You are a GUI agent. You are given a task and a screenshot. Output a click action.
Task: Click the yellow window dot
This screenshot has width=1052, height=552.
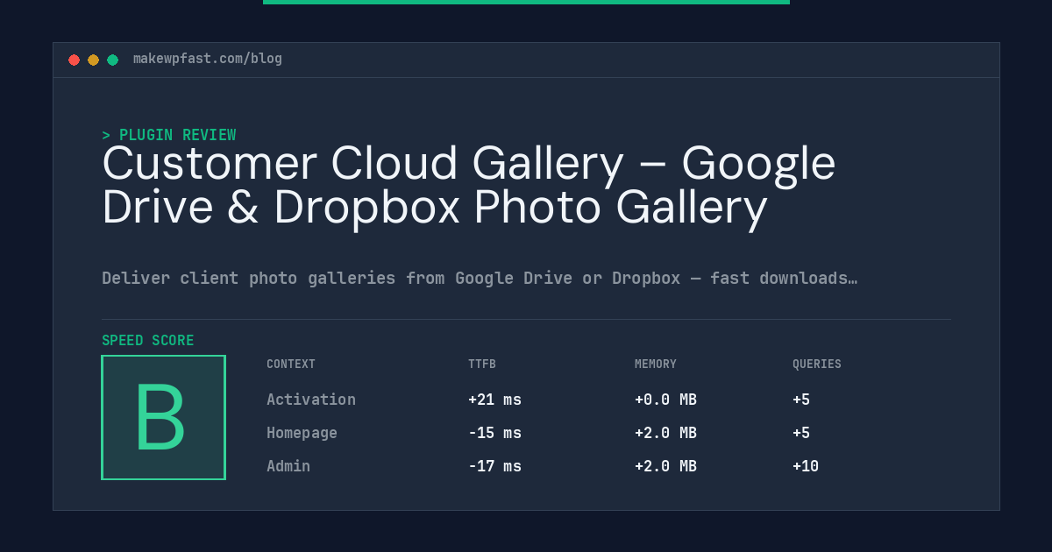click(93, 60)
